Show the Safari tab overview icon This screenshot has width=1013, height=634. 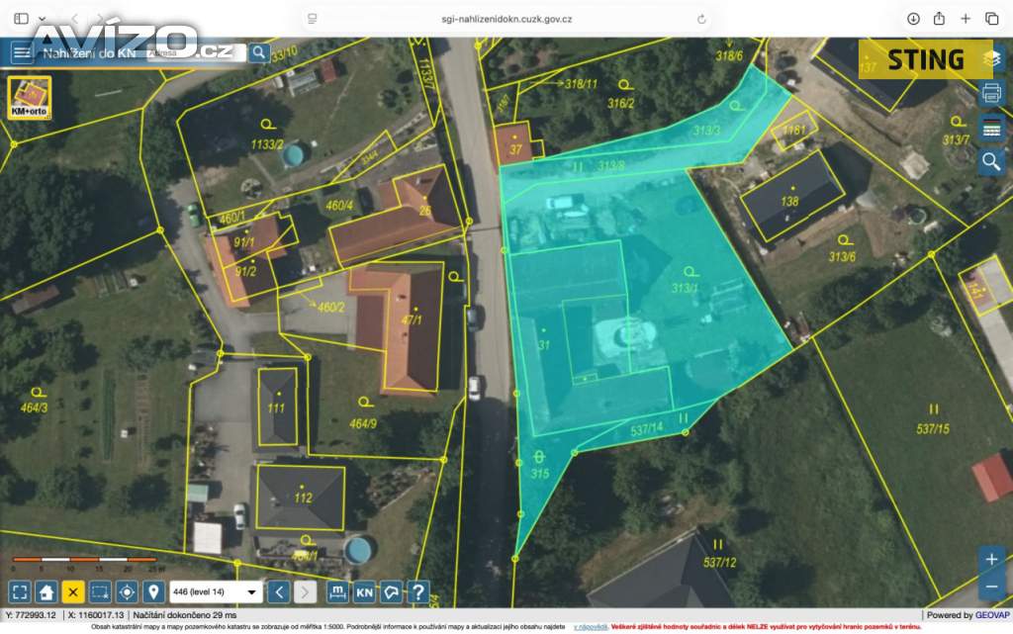[x=991, y=19]
